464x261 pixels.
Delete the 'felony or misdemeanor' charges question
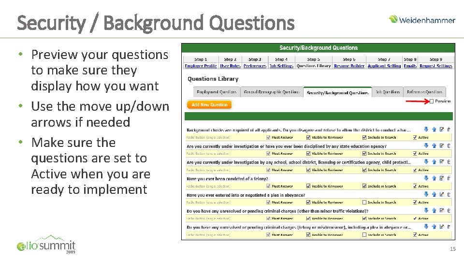point(449,227)
